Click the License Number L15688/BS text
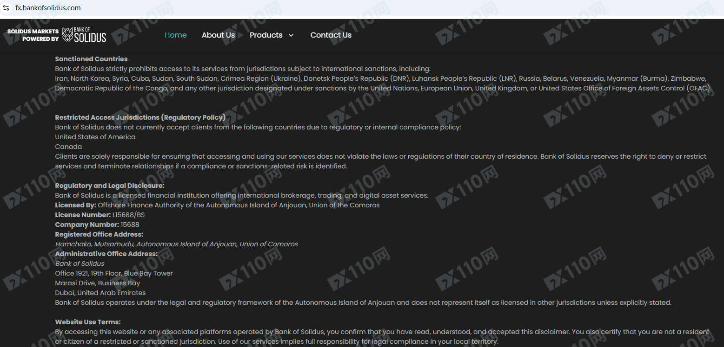Viewport: 724px width, 347px height. (x=100, y=215)
